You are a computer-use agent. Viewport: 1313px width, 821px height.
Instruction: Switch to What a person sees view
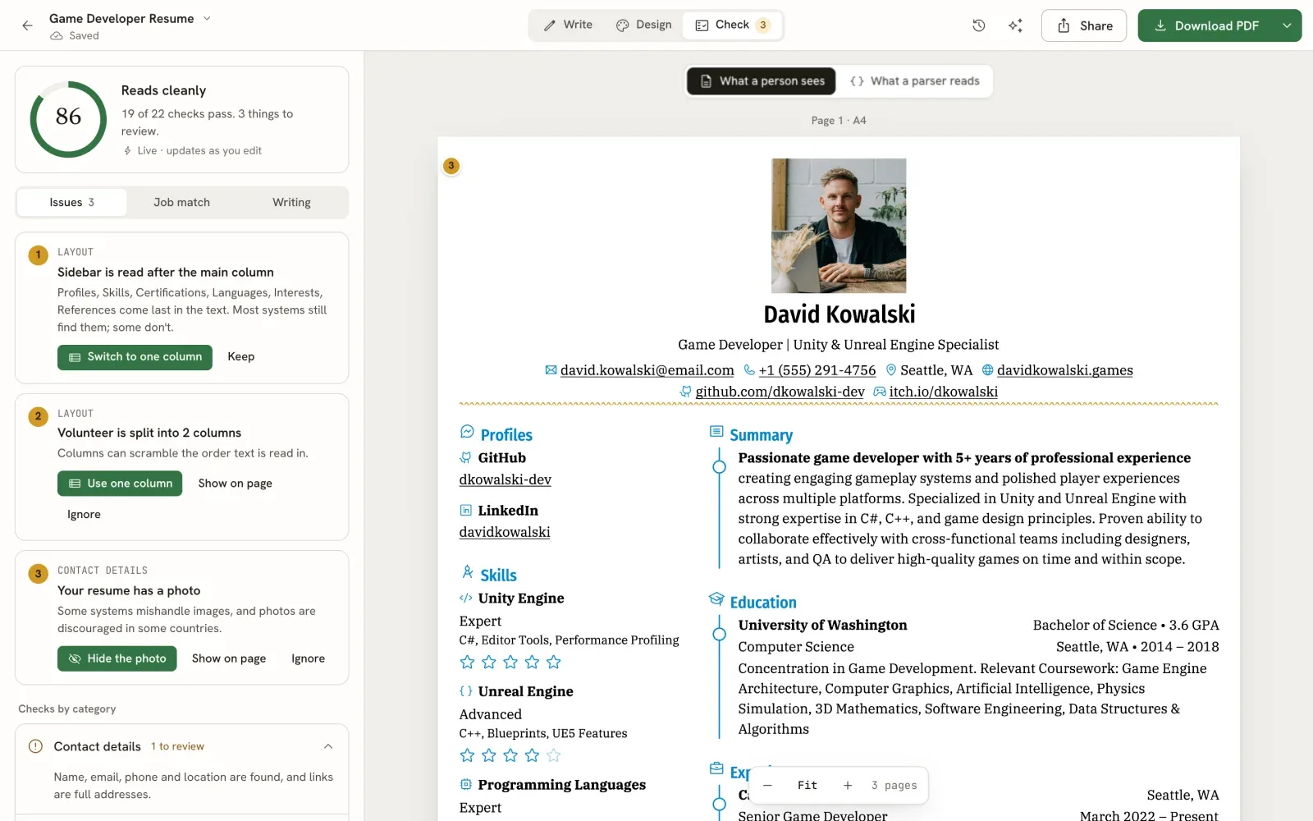pyautogui.click(x=762, y=81)
